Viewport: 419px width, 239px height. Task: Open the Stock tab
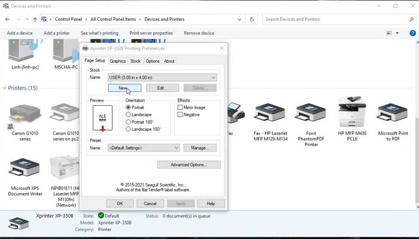click(135, 61)
